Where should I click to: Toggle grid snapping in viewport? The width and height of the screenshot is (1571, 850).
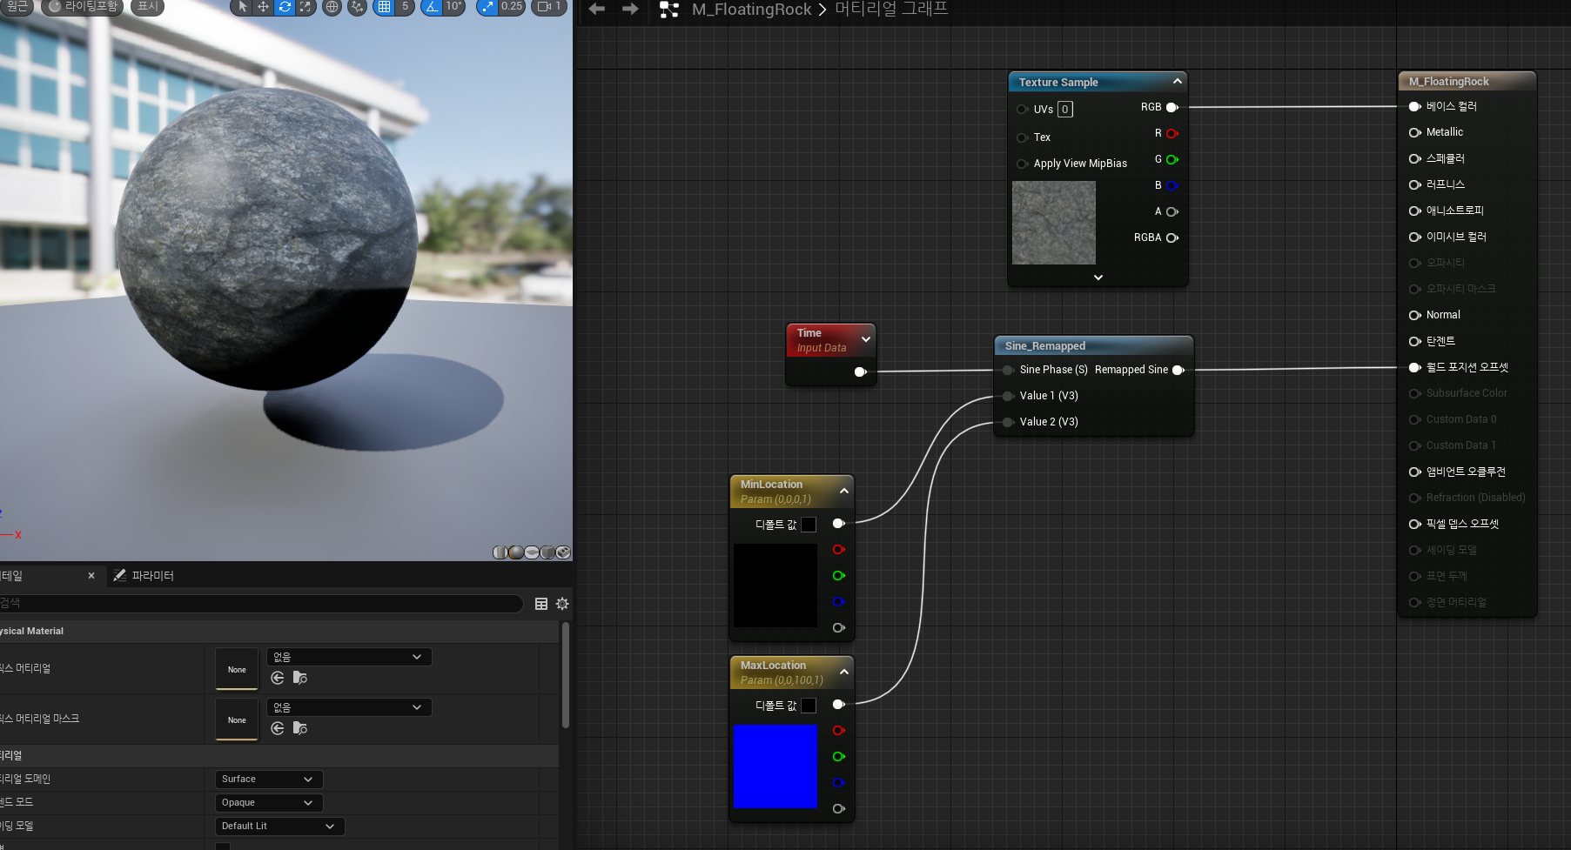point(384,7)
